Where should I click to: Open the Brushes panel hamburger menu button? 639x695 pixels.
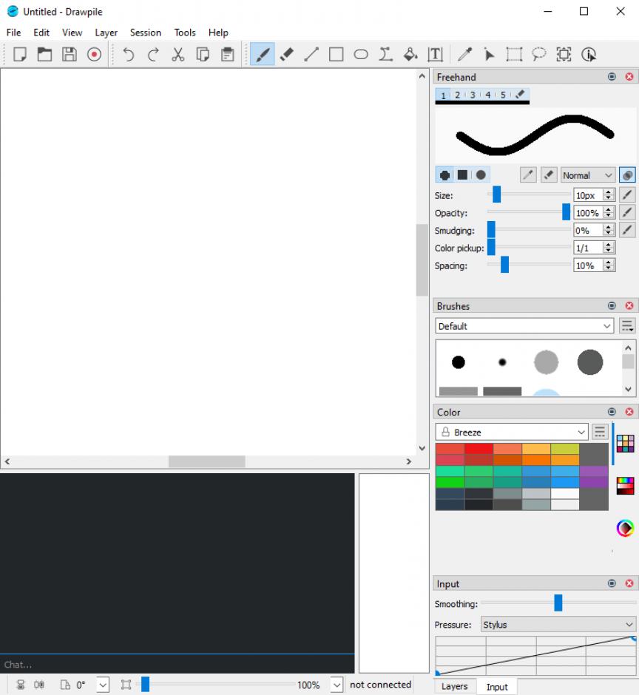pos(627,326)
